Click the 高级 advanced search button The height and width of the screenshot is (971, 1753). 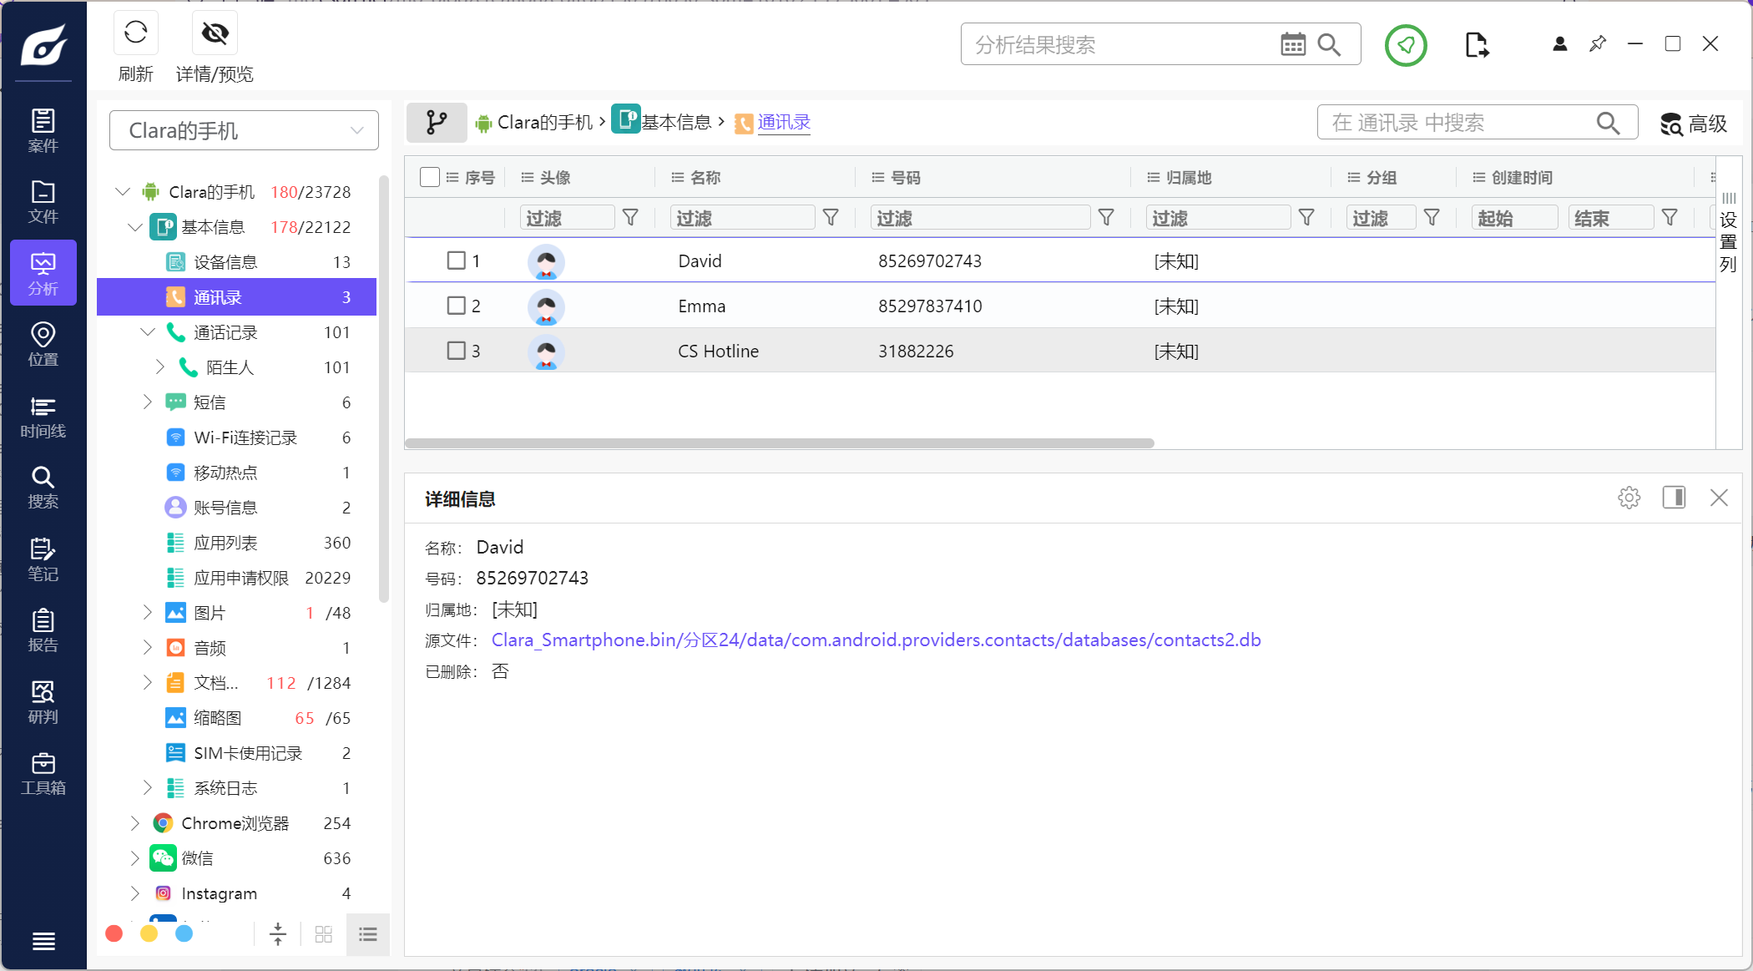(x=1694, y=124)
